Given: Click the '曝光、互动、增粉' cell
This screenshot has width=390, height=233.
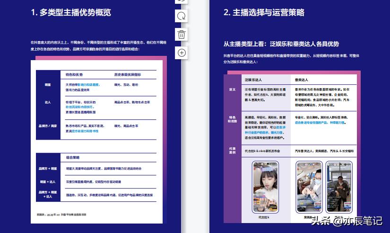Looking at the screenshot, I should 126,85.
